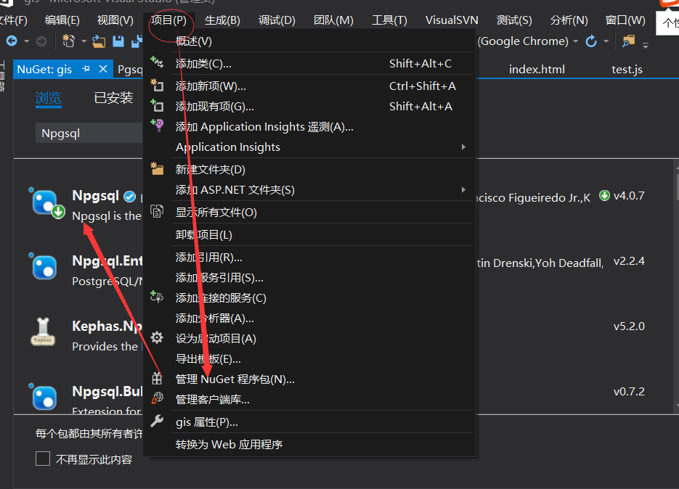Click the save disk icon
Screen dimensions: 679x489
click(118, 41)
